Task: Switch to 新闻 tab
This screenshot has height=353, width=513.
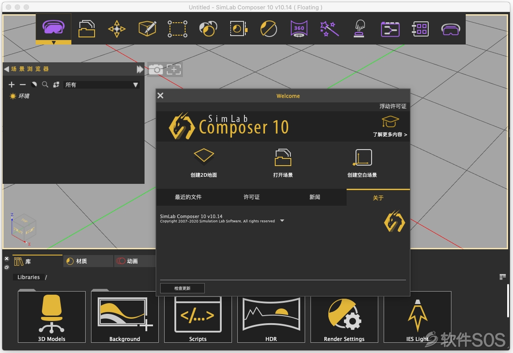Action: [315, 197]
